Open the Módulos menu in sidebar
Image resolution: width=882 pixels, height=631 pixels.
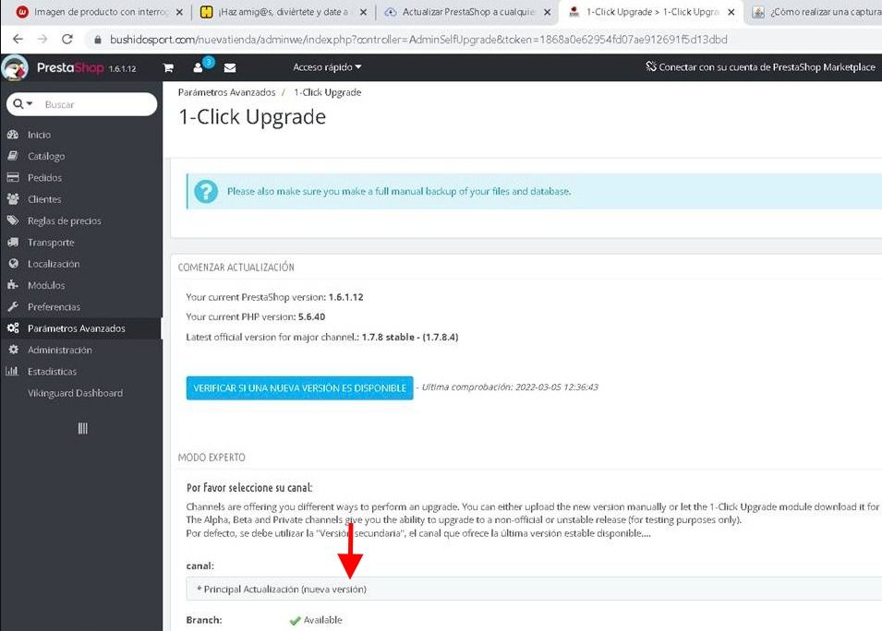click(46, 285)
